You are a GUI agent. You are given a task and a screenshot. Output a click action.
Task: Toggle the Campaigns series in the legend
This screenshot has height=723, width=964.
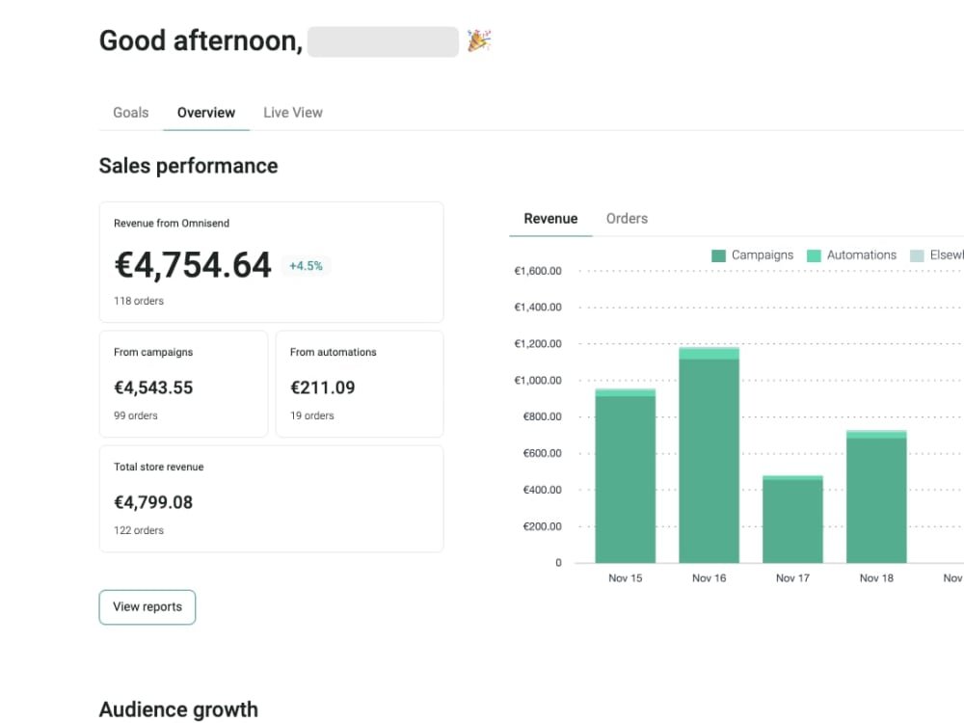762,254
